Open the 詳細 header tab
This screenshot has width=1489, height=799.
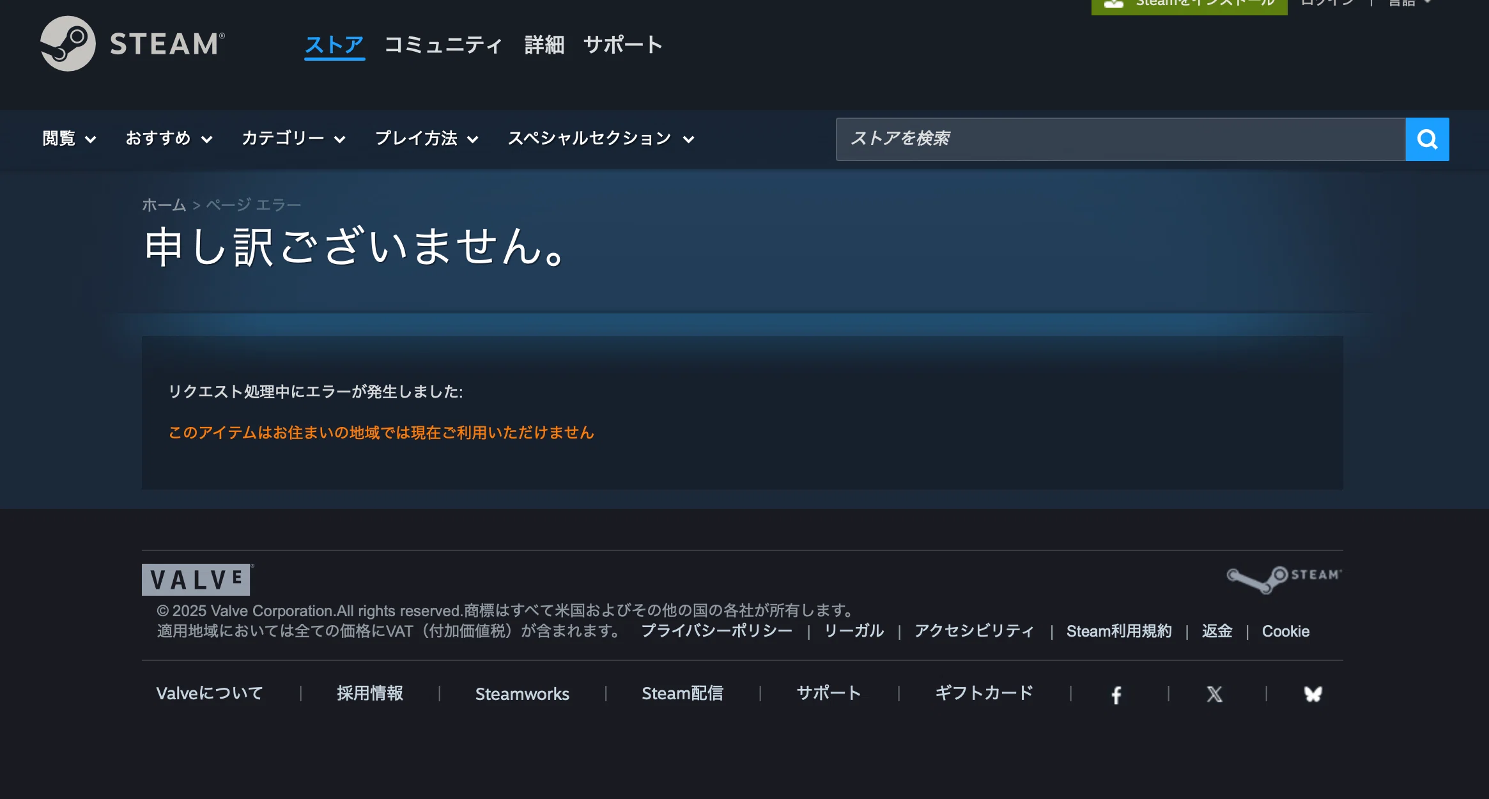(x=544, y=45)
